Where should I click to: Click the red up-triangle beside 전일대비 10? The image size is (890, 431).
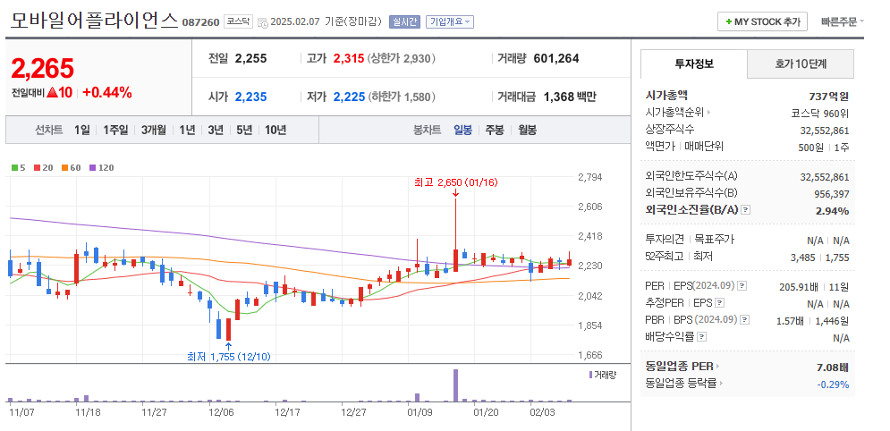(53, 92)
